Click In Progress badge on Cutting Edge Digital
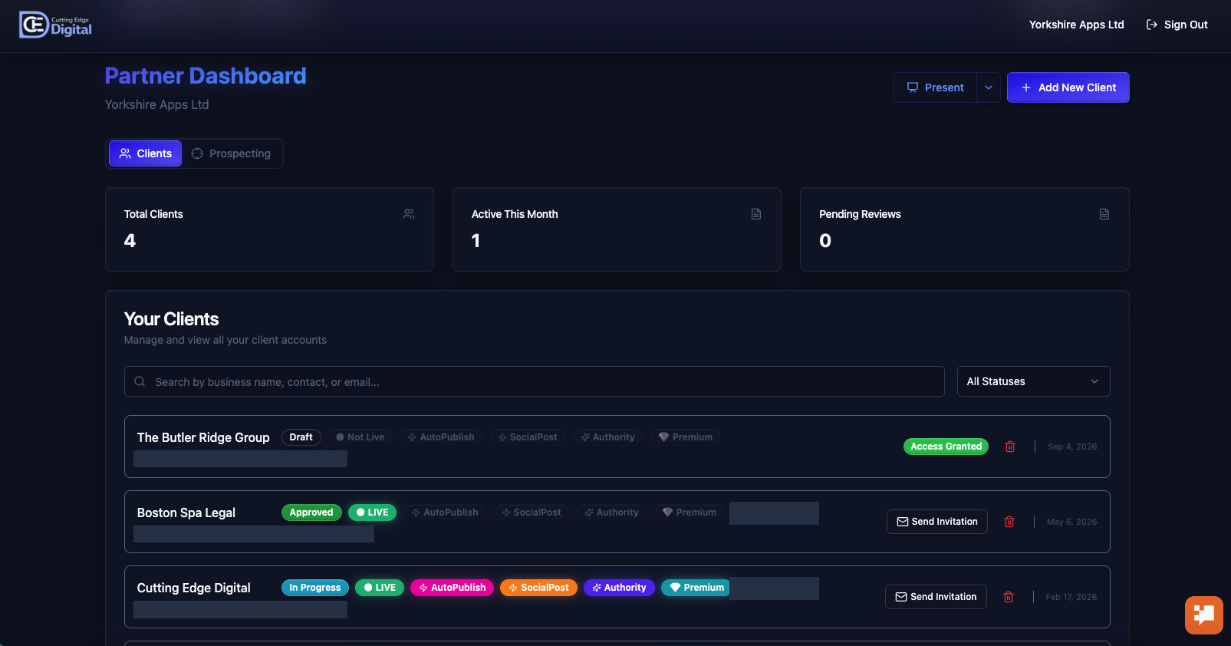 coord(315,588)
